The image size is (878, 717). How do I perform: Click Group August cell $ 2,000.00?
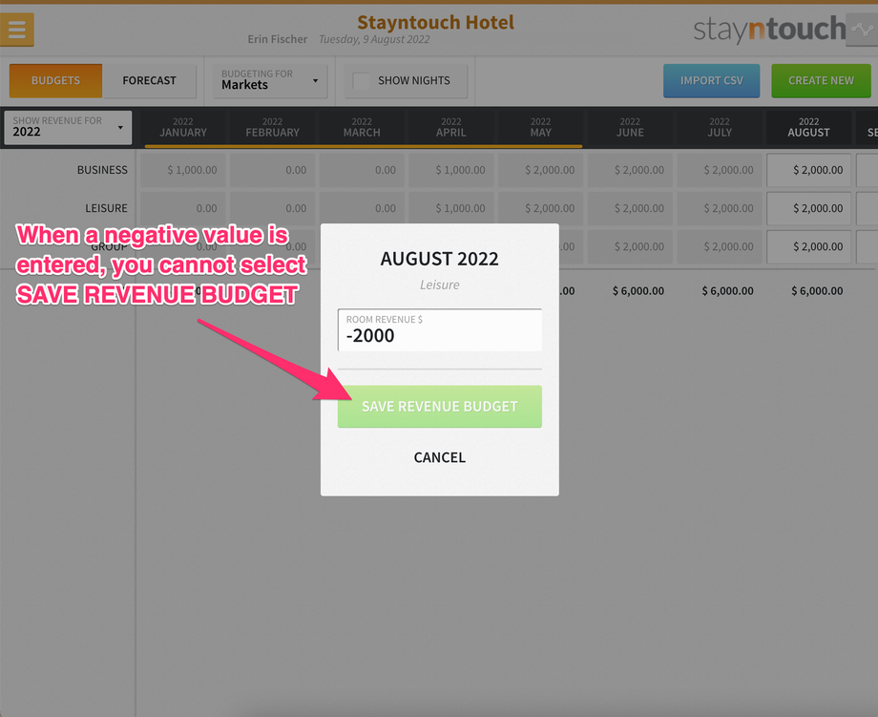[808, 247]
